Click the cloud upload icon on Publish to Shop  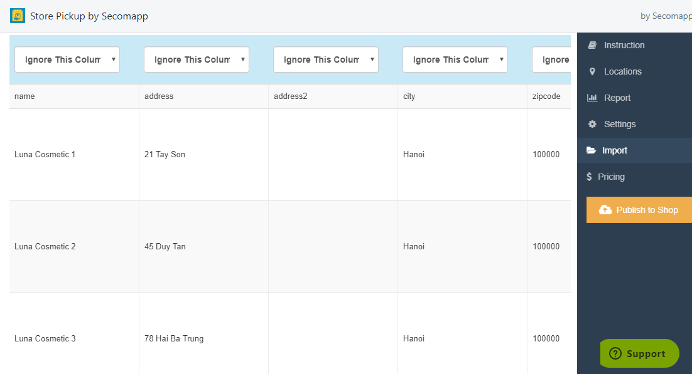(x=605, y=210)
